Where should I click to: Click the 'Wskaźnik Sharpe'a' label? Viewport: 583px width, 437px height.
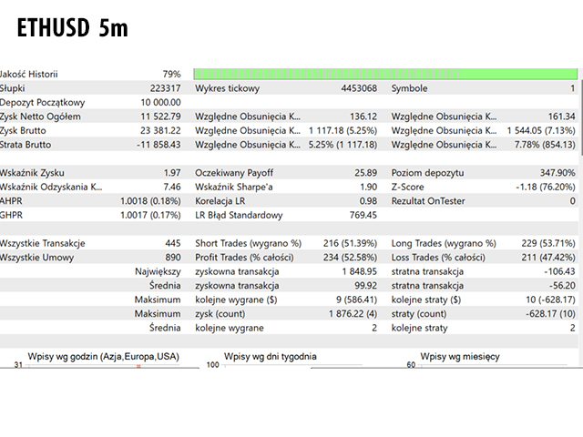pyautogui.click(x=234, y=188)
